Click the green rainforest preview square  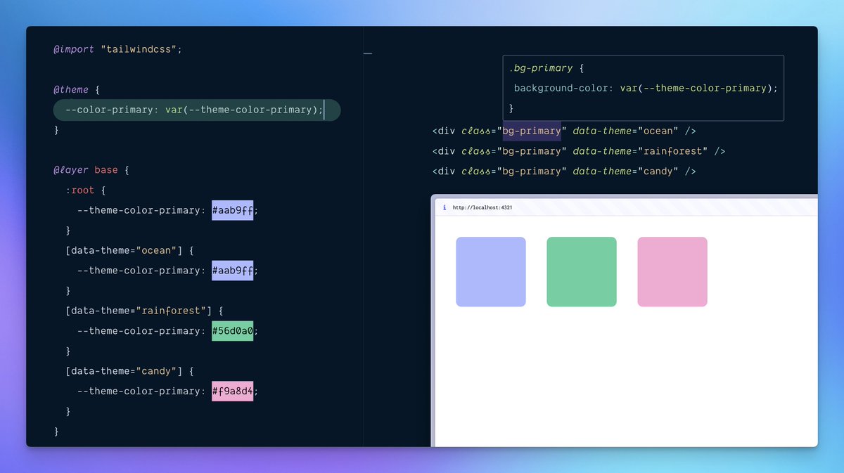[x=582, y=272]
